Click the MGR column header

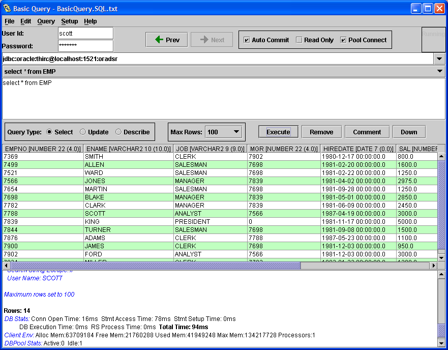[x=284, y=149]
